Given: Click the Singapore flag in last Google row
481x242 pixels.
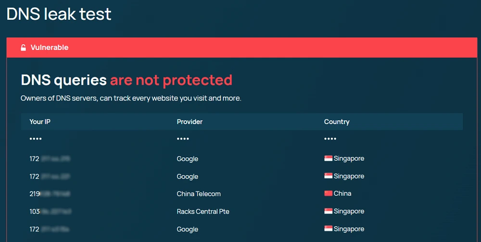Looking at the screenshot, I should [328, 229].
